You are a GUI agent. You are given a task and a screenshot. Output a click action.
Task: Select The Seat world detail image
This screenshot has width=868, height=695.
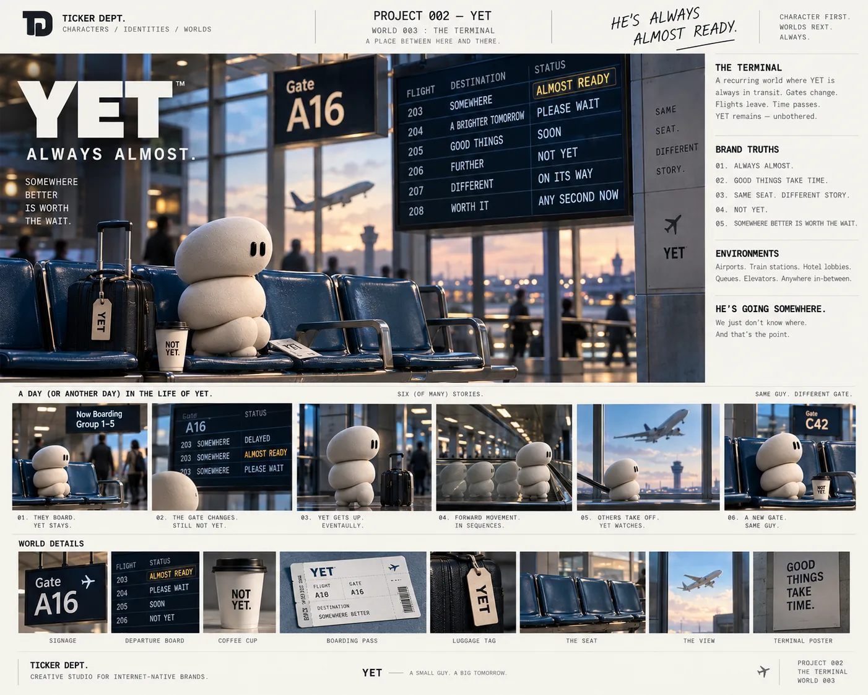[583, 592]
